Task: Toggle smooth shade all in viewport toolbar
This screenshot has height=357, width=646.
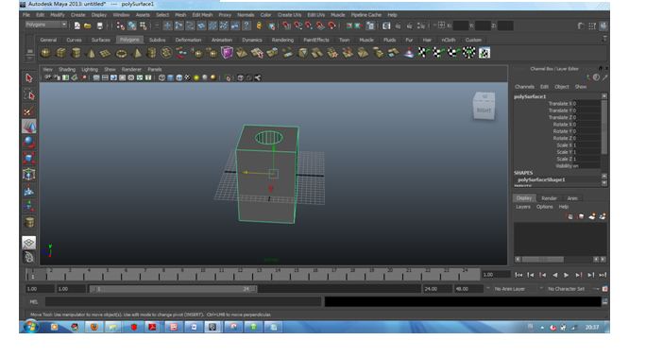Action: 170,77
